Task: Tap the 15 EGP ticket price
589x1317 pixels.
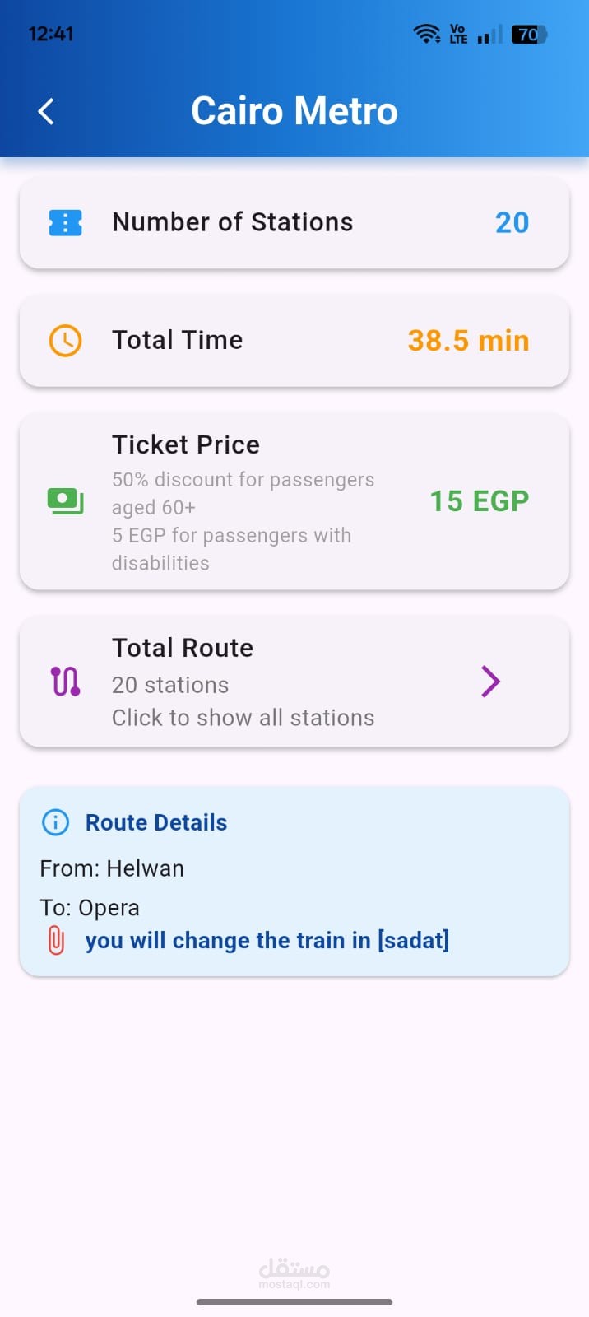Action: (x=479, y=501)
